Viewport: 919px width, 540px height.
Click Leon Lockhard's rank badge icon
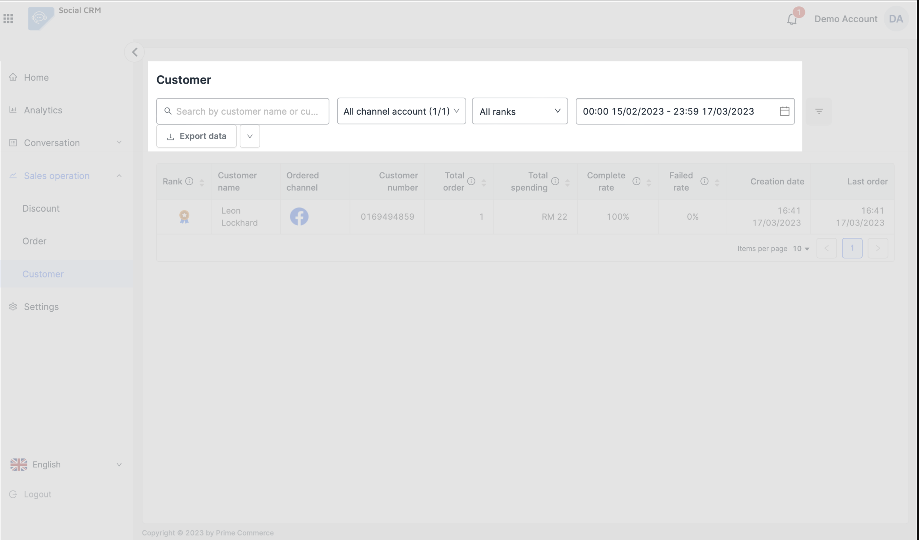[x=184, y=216]
